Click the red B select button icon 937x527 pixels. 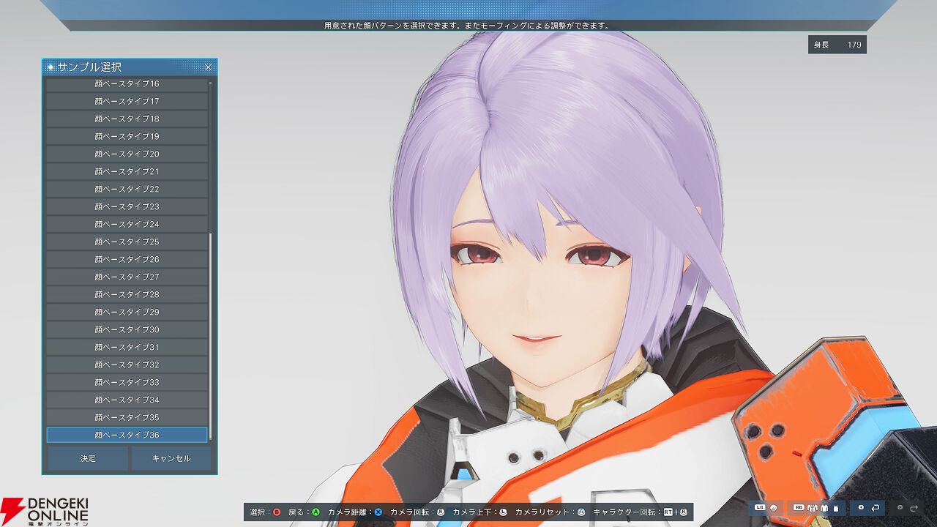pos(277,512)
